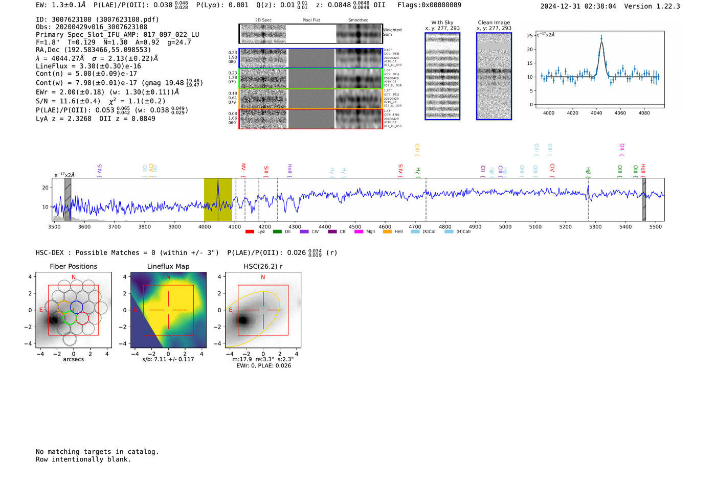
Task: Click the EWr: 0. PLAE: 0.026 caption
Action: click(263, 365)
